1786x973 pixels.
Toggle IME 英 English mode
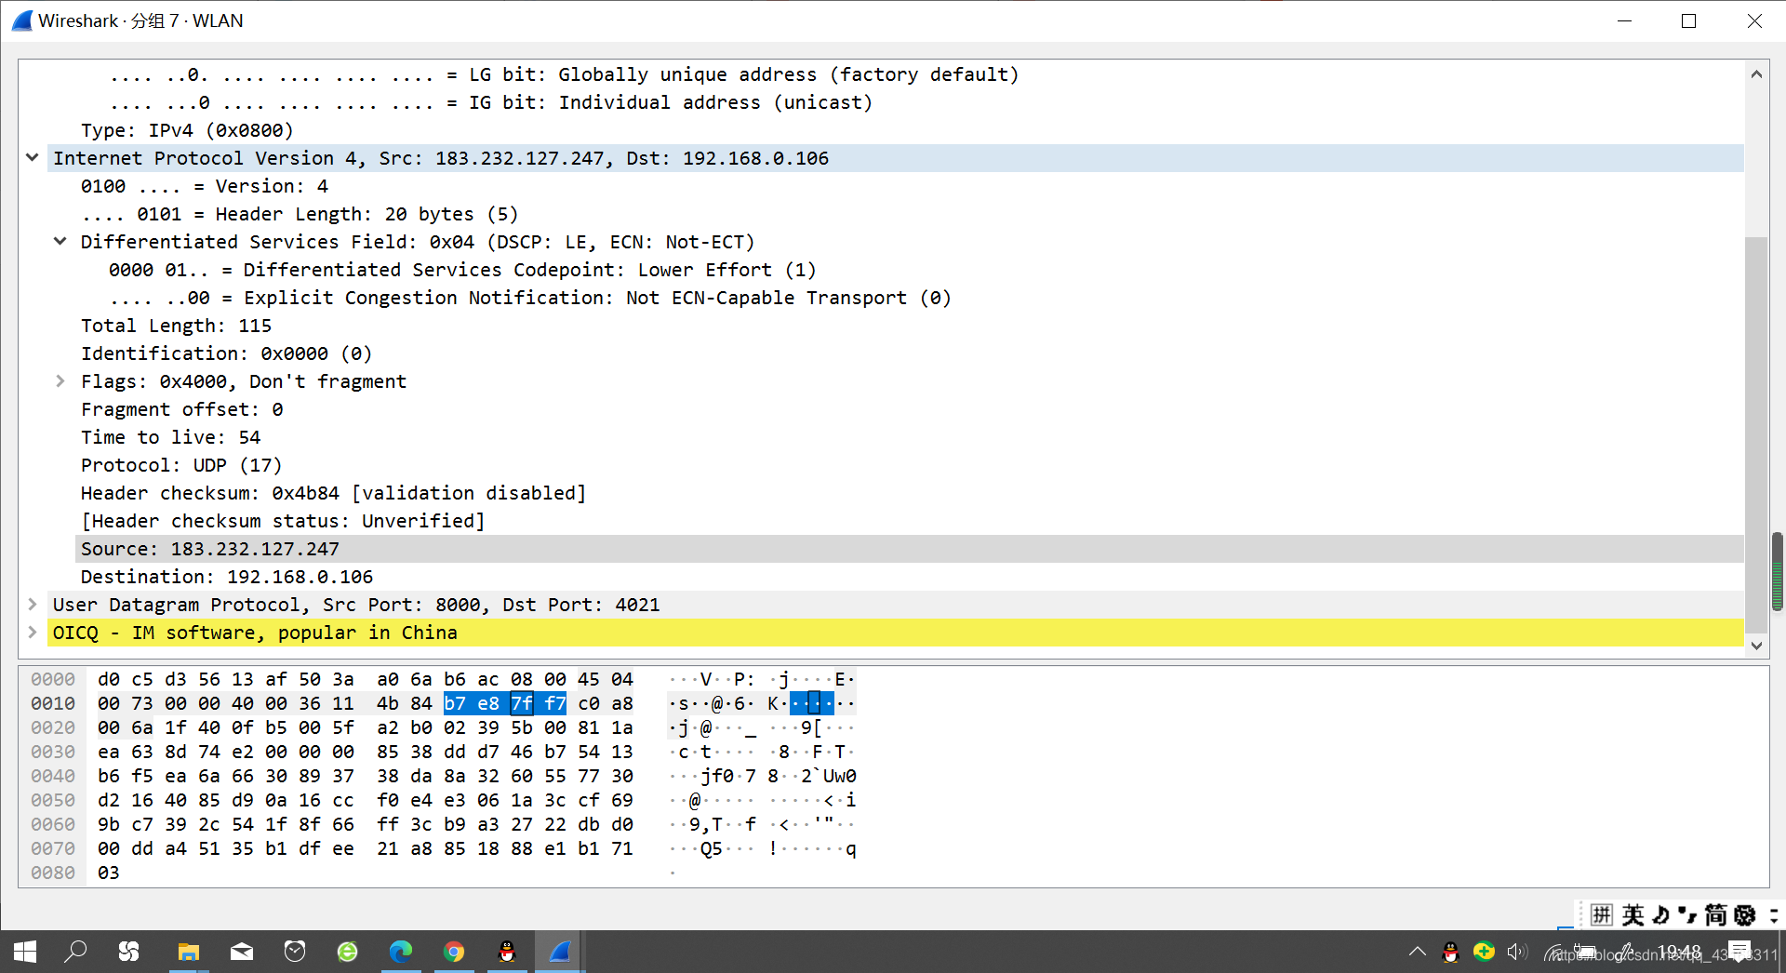click(x=1633, y=914)
